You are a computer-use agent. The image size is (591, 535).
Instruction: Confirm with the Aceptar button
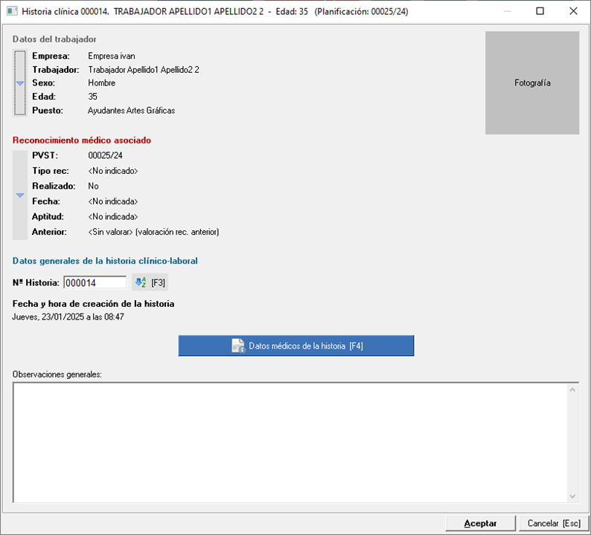tap(480, 523)
